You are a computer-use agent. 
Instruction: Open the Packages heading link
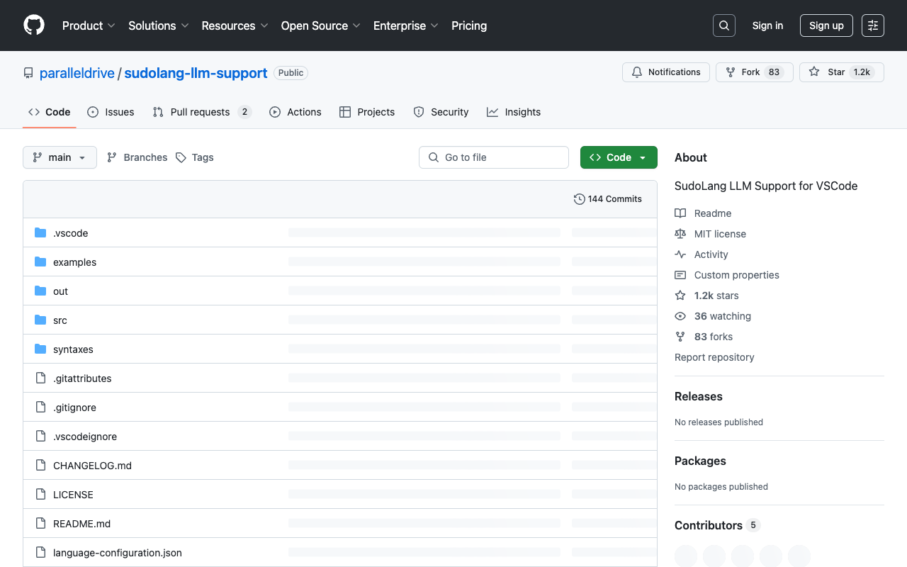click(700, 461)
